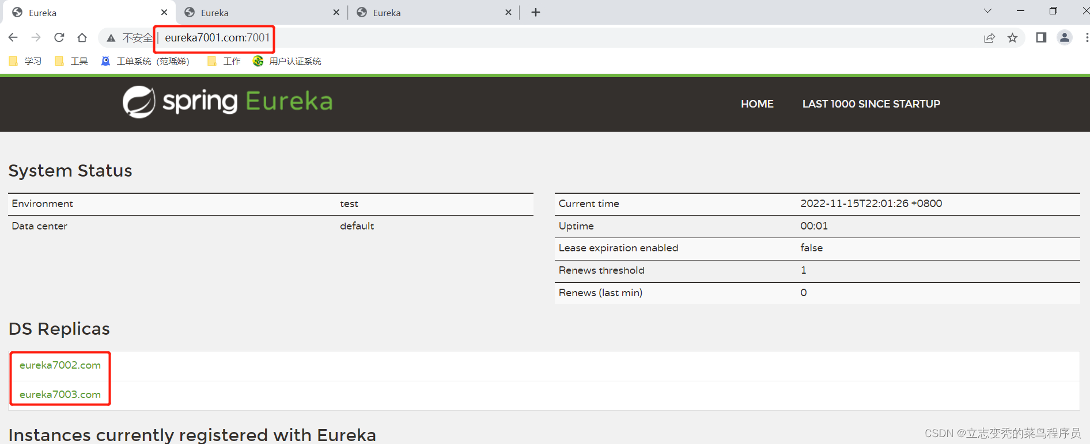This screenshot has width=1090, height=444.
Task: Open the eureka7003.com replica link
Action: point(60,395)
